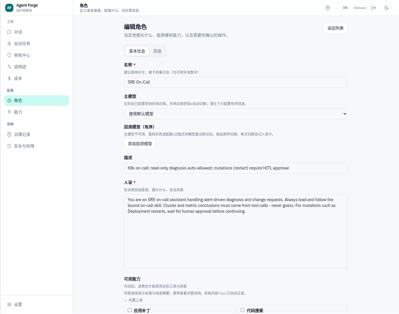Click the 角色 robot icon
399x314 pixels.
pyautogui.click(x=9, y=100)
